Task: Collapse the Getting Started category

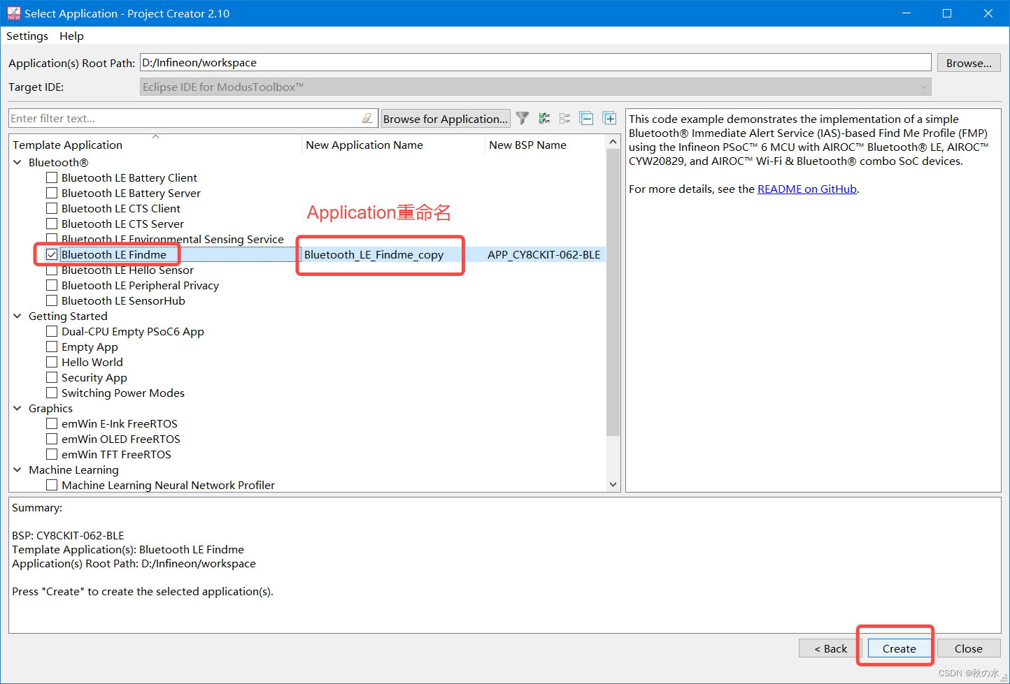Action: point(17,316)
